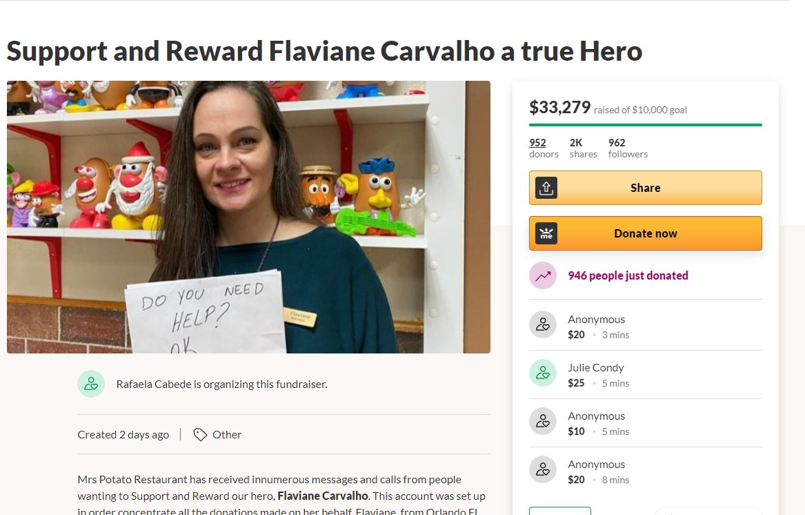Viewport: 805px width, 515px height.
Task: Click Julie Condy's green donor avatar
Action: [543, 373]
